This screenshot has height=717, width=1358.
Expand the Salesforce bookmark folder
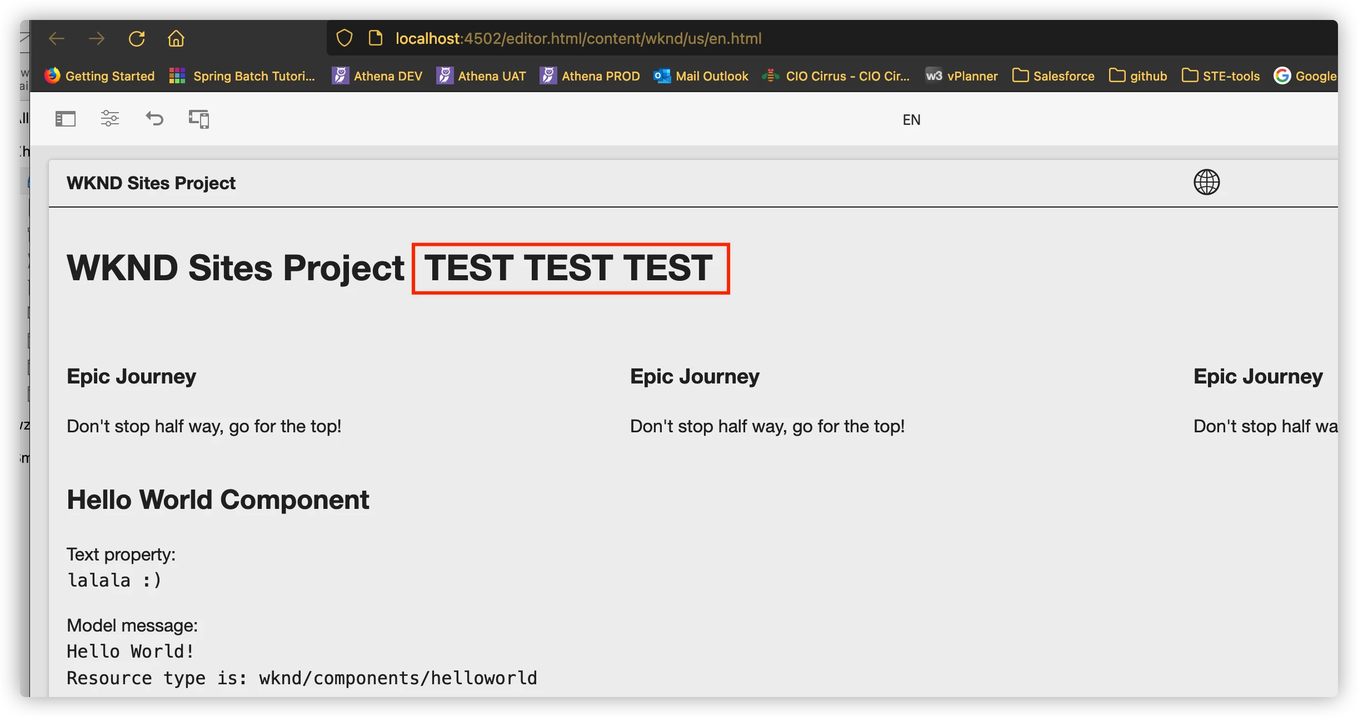click(1053, 76)
